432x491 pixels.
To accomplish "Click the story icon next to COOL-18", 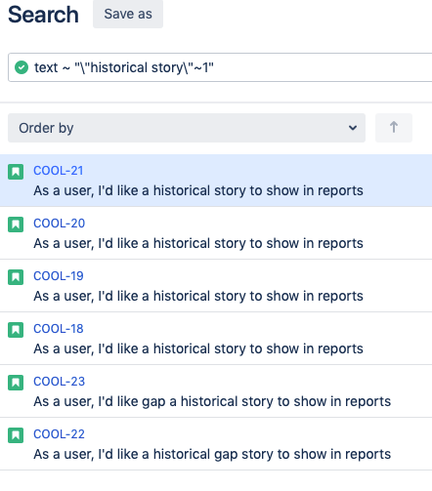I will tap(16, 330).
